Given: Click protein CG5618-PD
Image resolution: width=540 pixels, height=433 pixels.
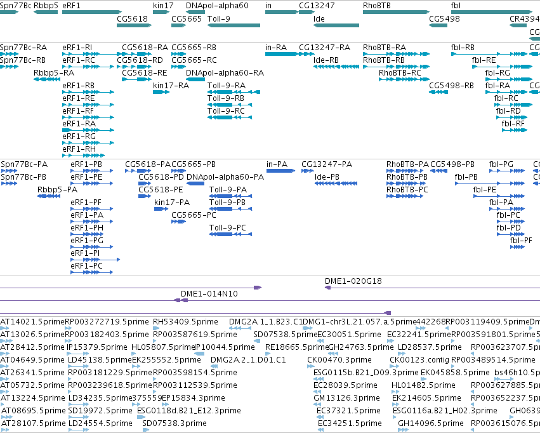Looking at the screenshot, I should (145, 183).
